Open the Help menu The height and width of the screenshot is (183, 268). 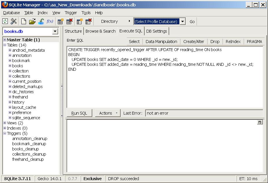click(x=99, y=13)
